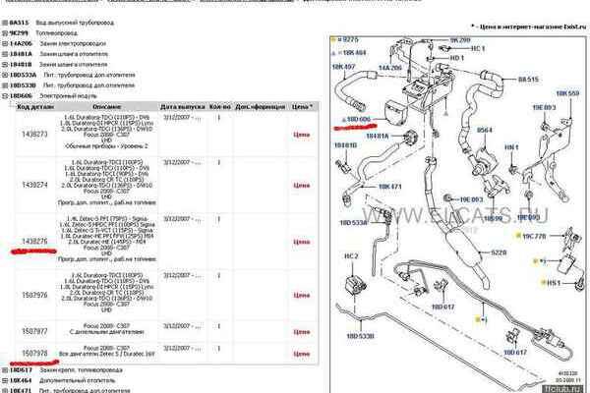This screenshot has width=590, height=393.
Task: Open price link for part 1438276
Action: click(x=302, y=242)
